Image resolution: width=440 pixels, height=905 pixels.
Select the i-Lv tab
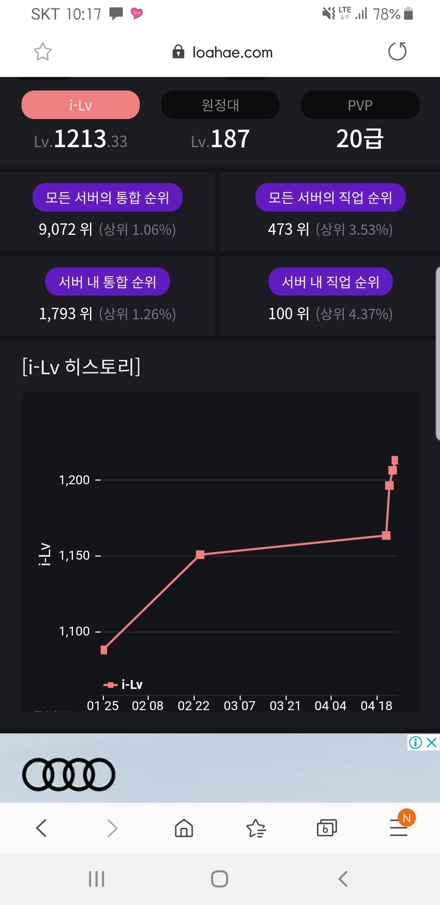point(81,105)
